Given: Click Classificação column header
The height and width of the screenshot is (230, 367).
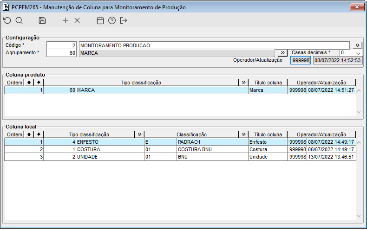Looking at the screenshot, I should click(191, 134).
